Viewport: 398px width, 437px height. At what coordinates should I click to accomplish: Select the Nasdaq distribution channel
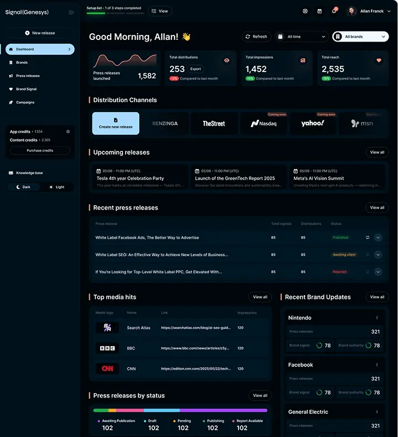(263, 124)
